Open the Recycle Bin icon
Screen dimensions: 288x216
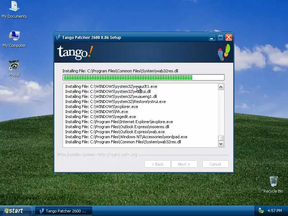pos(273,184)
